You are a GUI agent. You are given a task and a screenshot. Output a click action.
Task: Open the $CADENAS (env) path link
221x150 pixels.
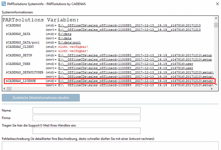click(x=129, y=30)
